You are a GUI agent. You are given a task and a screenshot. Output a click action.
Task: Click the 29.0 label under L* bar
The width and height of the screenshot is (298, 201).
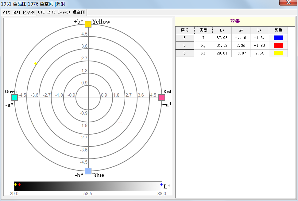click(14, 194)
